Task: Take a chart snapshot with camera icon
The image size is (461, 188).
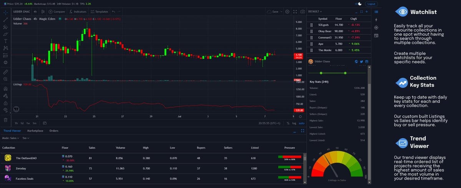Action: tap(303, 11)
